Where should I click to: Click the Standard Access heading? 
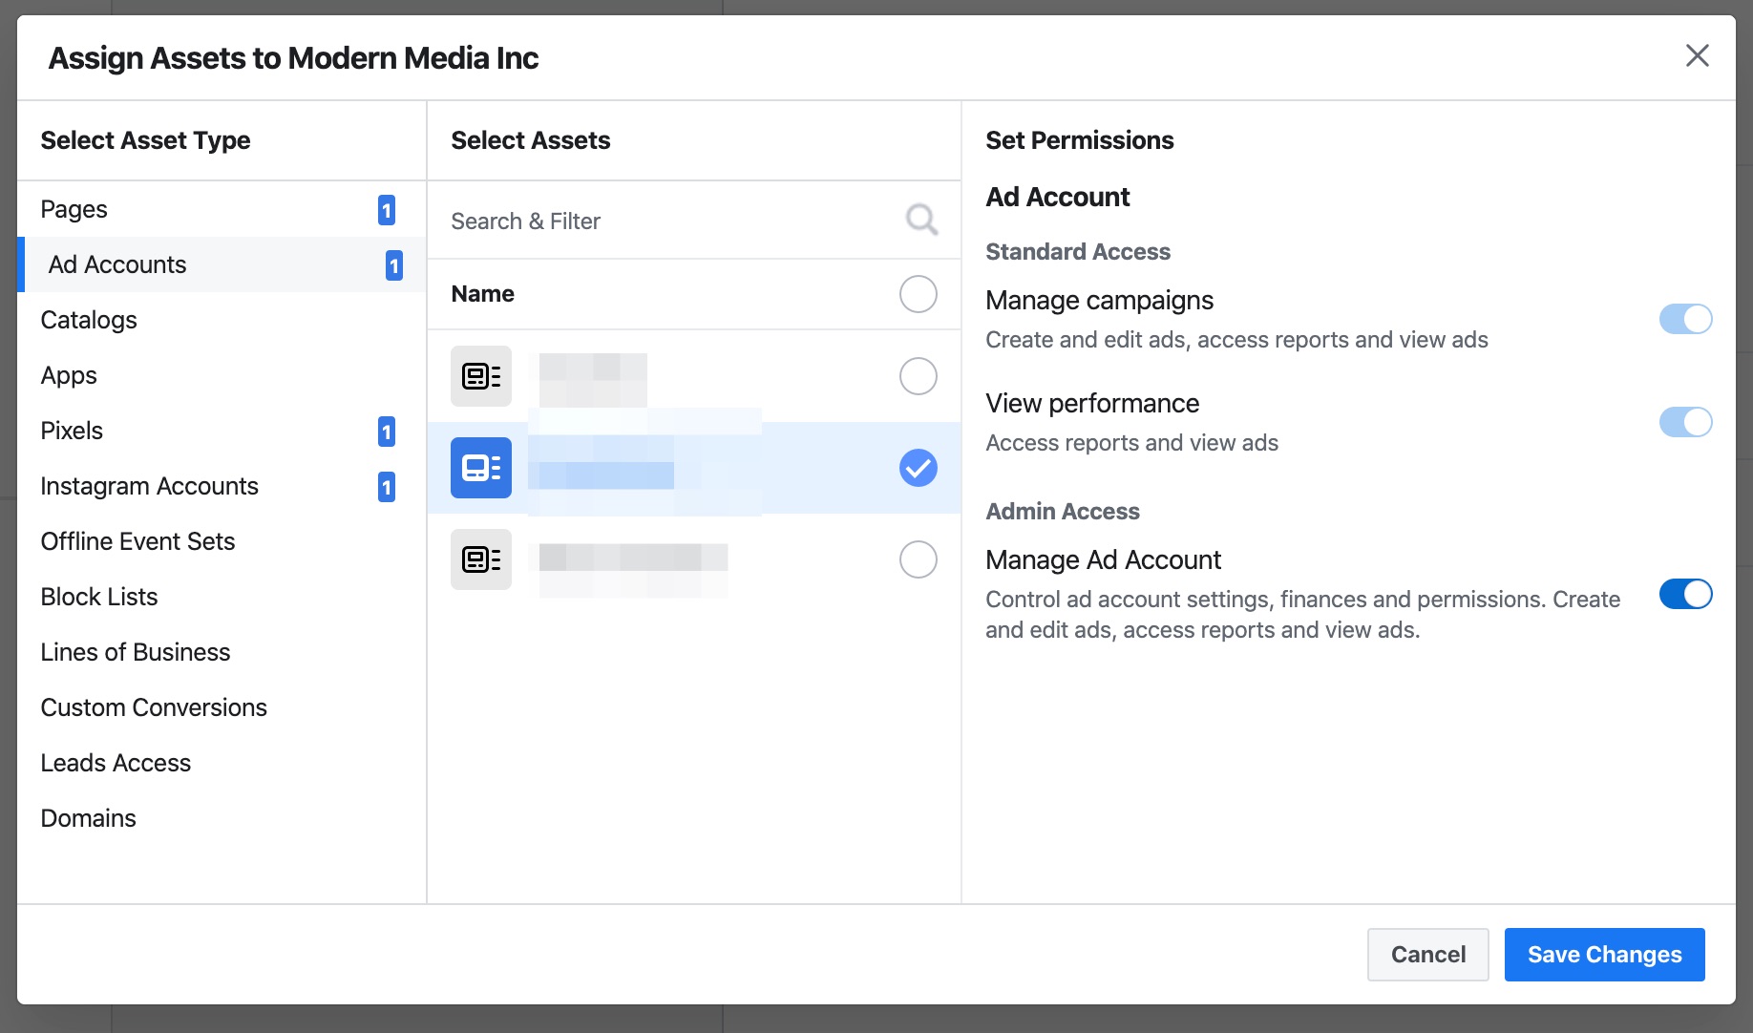click(x=1078, y=251)
